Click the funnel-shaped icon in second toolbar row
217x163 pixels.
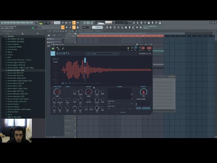(129, 27)
